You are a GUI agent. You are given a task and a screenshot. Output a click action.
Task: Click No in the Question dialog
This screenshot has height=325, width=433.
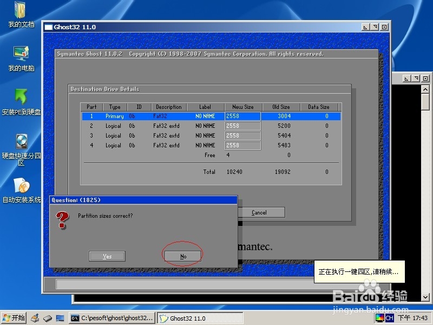pos(183,256)
